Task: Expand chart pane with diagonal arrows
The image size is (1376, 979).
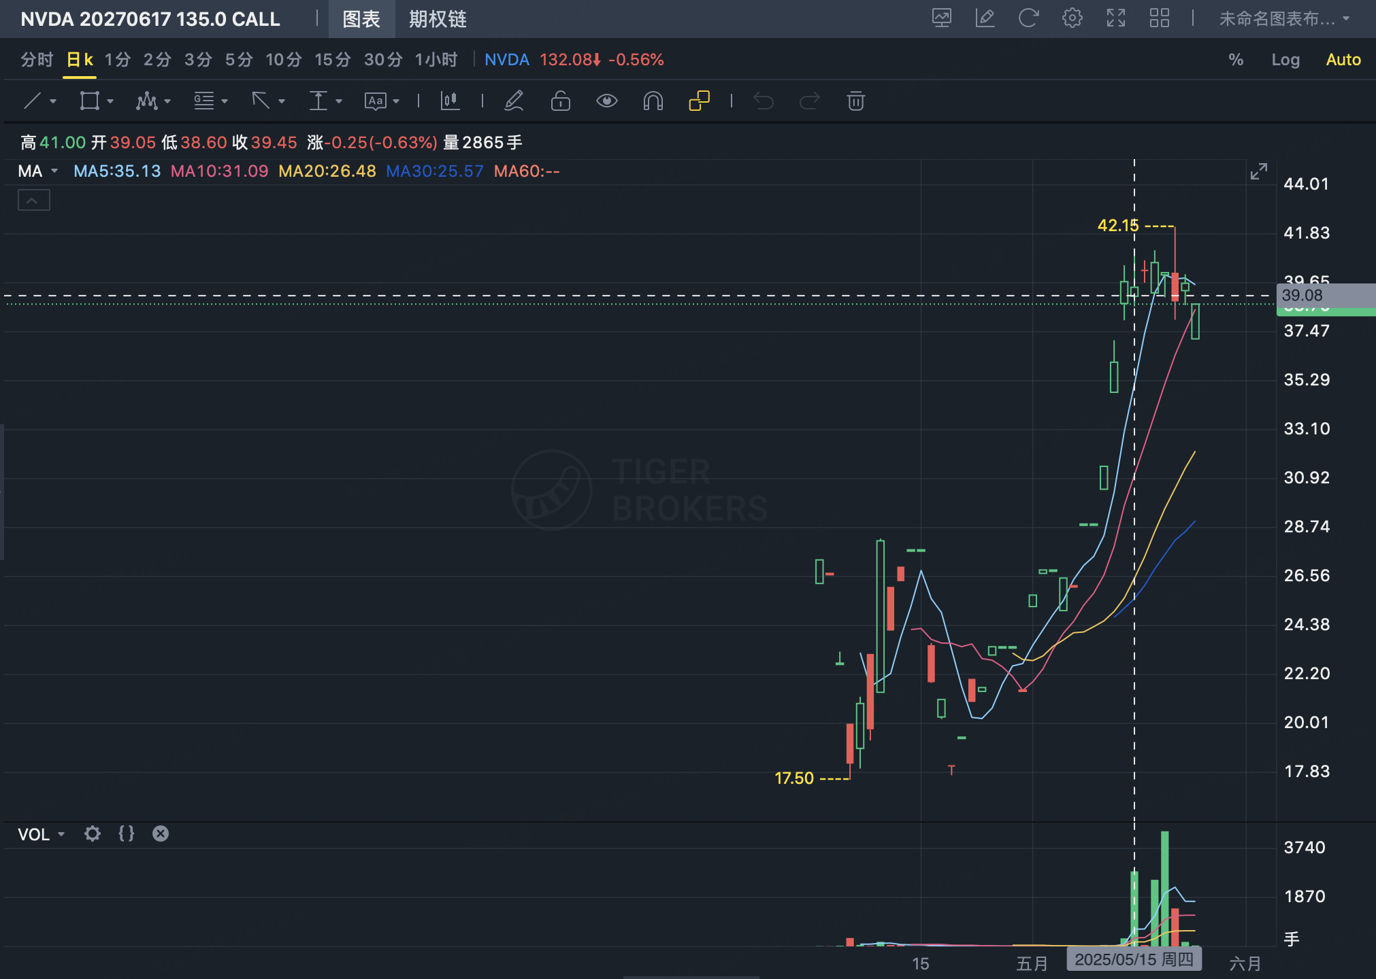Action: pos(1259,171)
